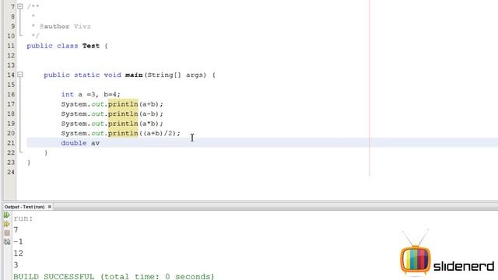Click output value -1
Image resolution: width=498 pixels, height=280 pixels.
pyautogui.click(x=18, y=242)
